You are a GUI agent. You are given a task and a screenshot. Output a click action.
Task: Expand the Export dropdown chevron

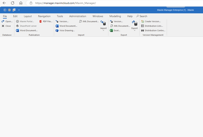point(134,31)
